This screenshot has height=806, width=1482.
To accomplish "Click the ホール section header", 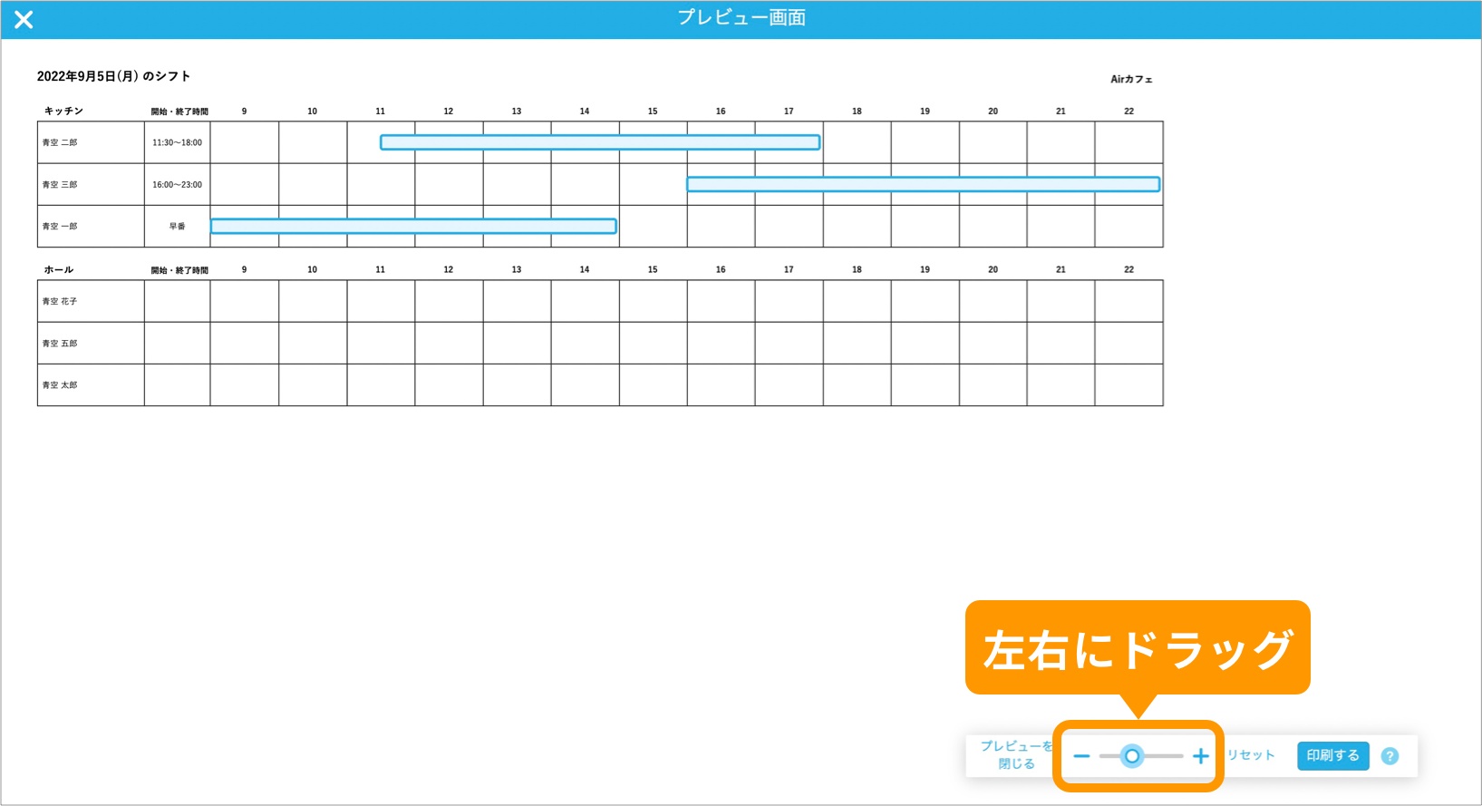I will click(x=59, y=269).
